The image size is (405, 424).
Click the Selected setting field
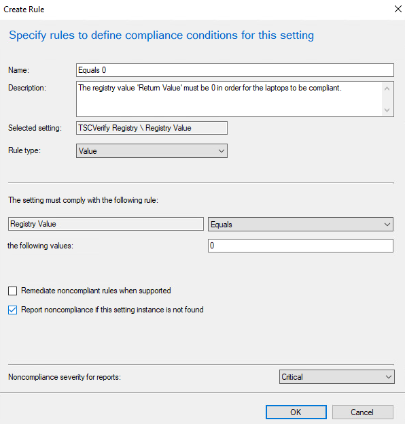[152, 128]
